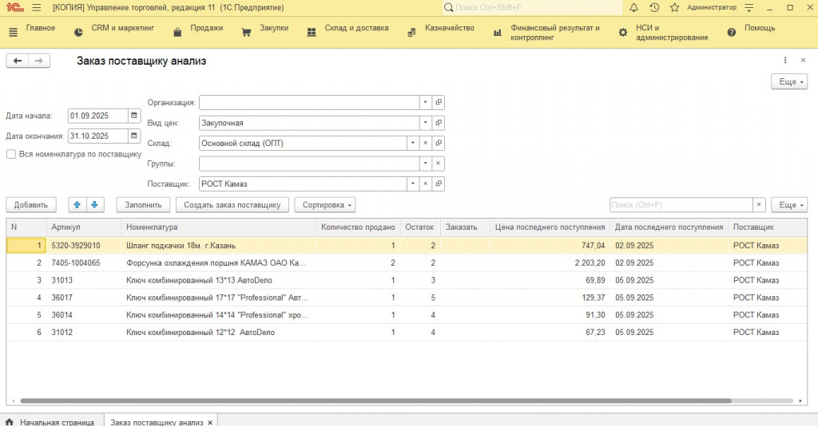This screenshot has width=818, height=426.
Task: Clear the Группы field value
Action: (439, 164)
